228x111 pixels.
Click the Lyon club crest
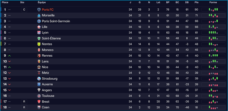pyautogui.click(x=39, y=33)
